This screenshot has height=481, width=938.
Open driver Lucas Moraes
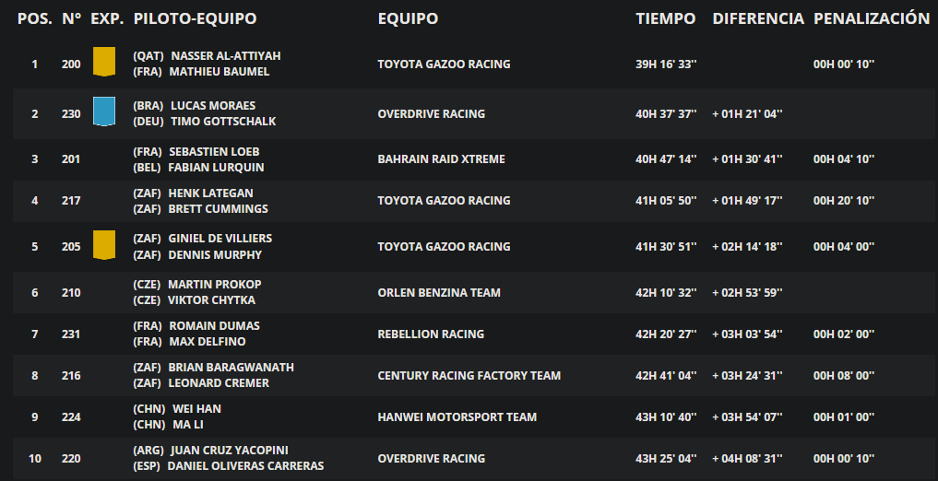pyautogui.click(x=213, y=105)
